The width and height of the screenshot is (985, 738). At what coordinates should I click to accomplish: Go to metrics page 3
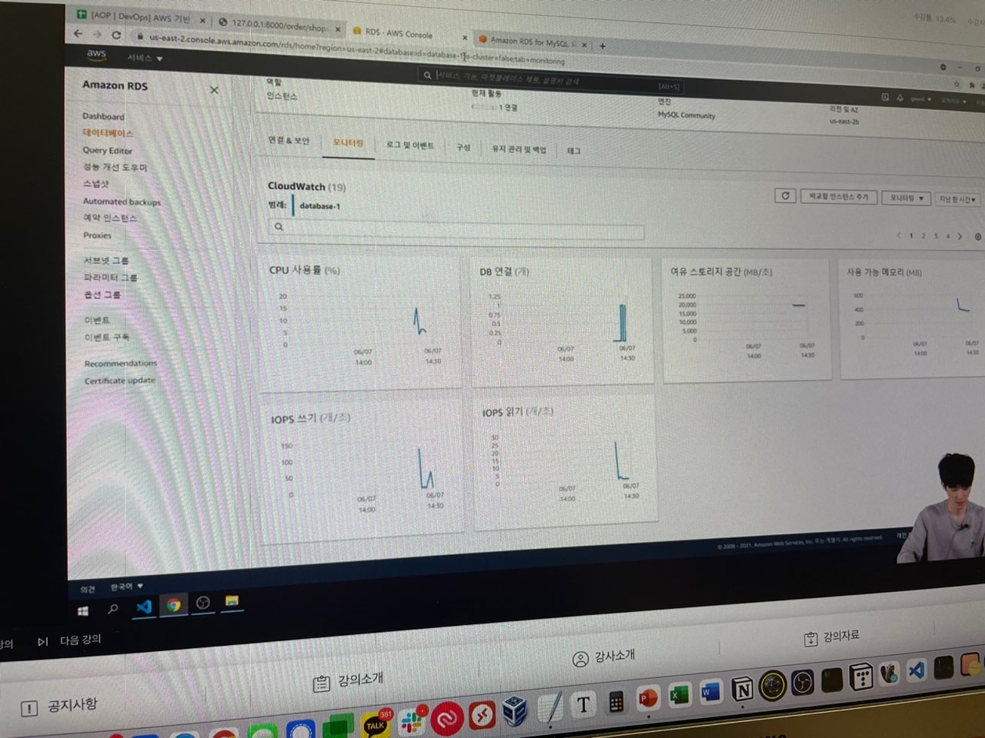[936, 236]
